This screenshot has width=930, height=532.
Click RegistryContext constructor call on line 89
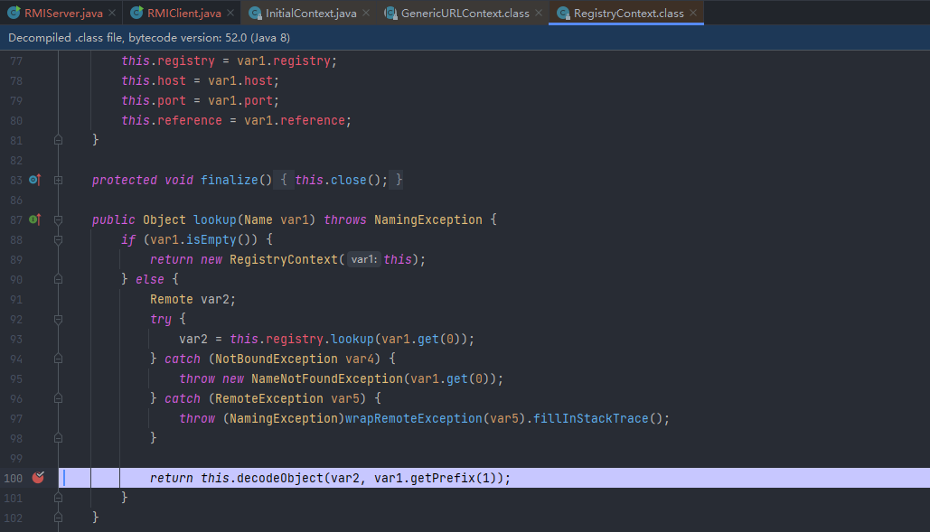[284, 259]
